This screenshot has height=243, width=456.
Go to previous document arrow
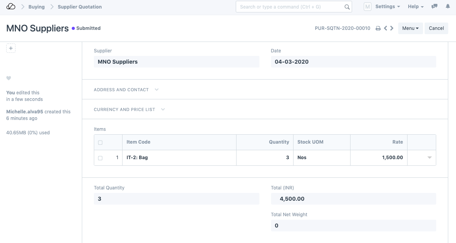pyautogui.click(x=385, y=28)
